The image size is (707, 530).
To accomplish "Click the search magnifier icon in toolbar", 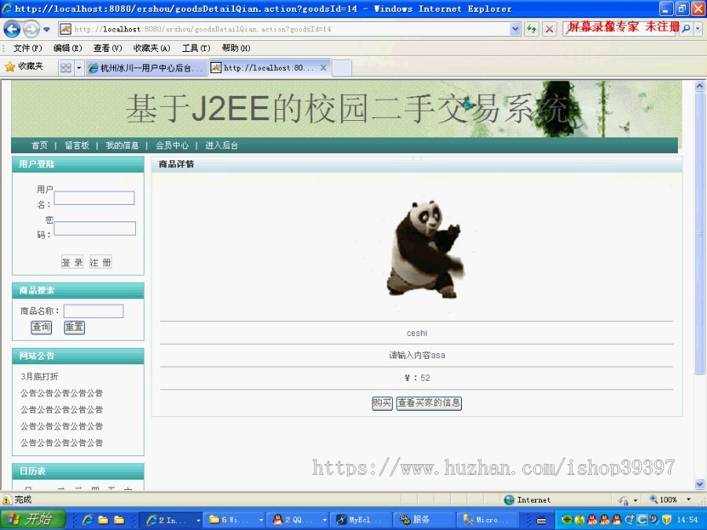I will [x=686, y=29].
